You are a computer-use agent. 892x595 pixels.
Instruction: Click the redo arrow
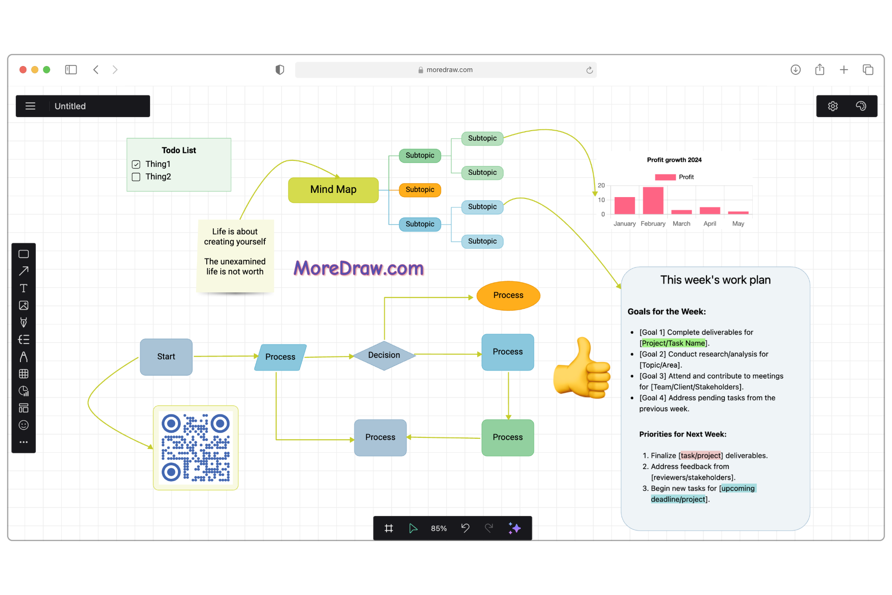(x=489, y=528)
